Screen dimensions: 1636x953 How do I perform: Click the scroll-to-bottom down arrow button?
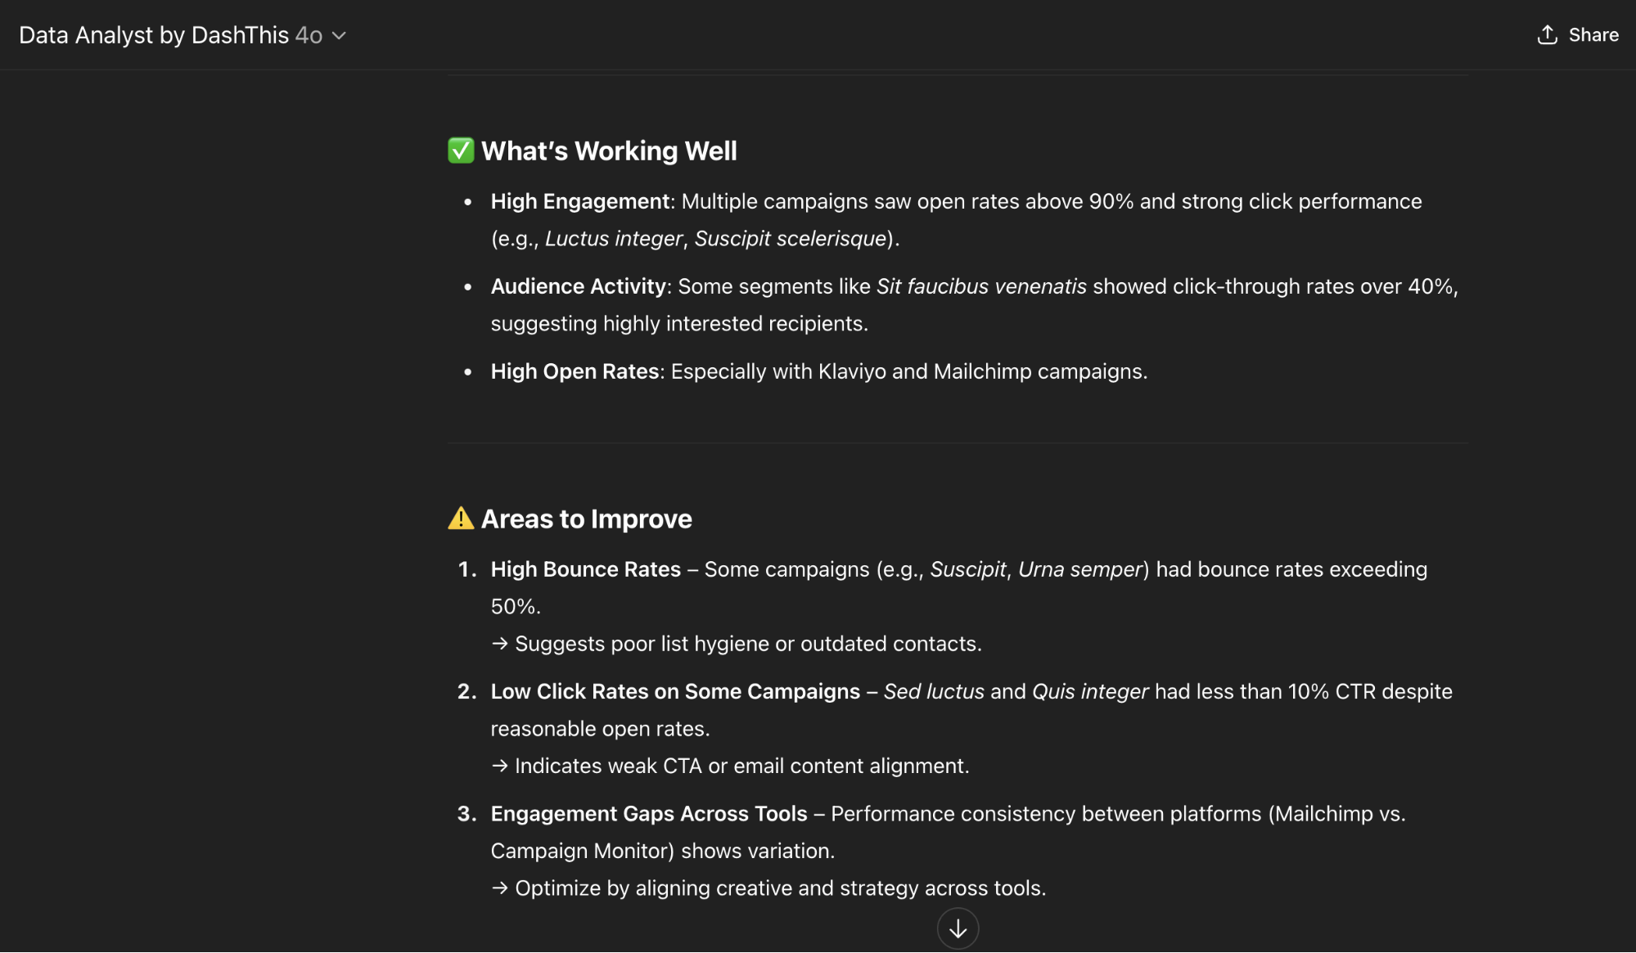(958, 928)
